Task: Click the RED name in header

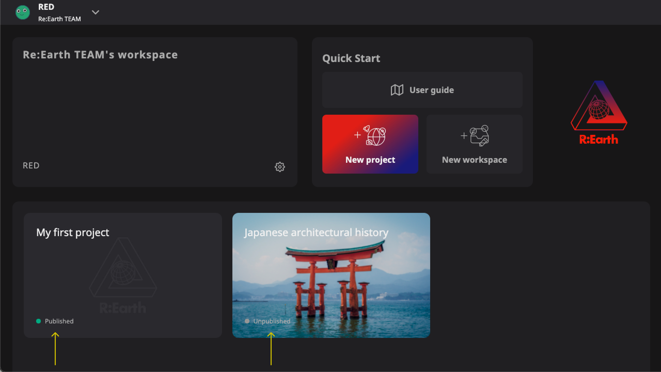Action: coord(46,7)
